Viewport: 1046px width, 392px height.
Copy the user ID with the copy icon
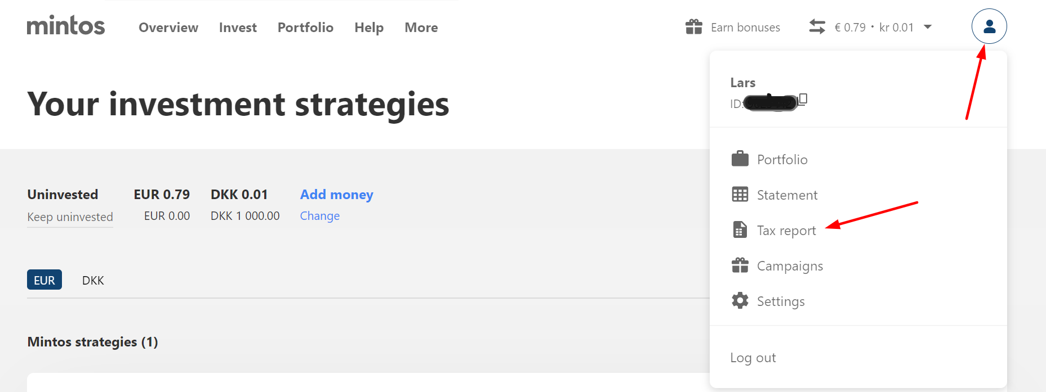tap(803, 100)
